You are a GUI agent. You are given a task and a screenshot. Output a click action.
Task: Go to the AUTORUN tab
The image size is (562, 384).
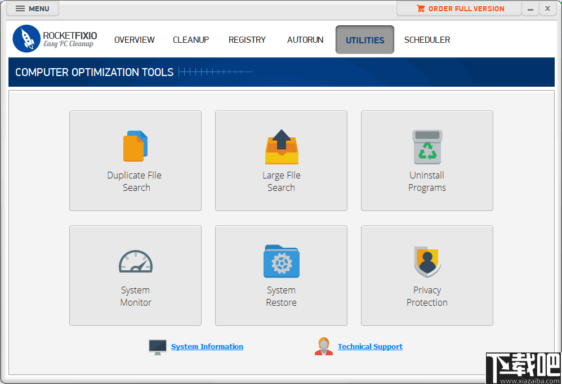pos(305,40)
